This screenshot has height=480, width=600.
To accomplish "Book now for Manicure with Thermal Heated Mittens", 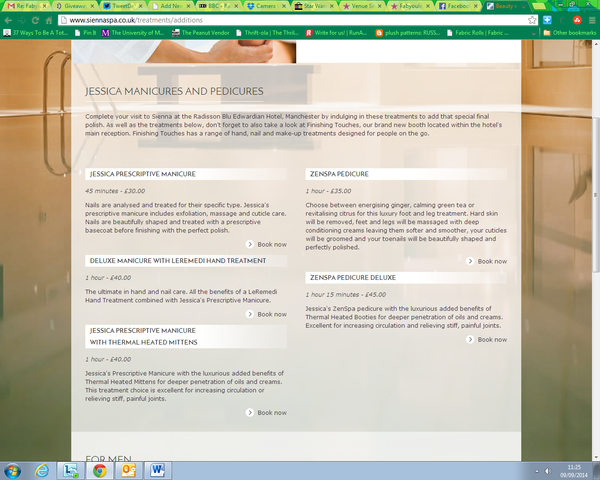I will pos(266,412).
